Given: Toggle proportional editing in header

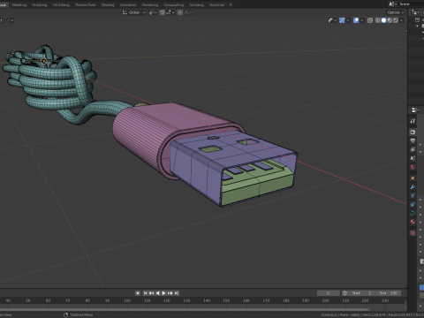Looking at the screenshot, I should tap(180, 12).
